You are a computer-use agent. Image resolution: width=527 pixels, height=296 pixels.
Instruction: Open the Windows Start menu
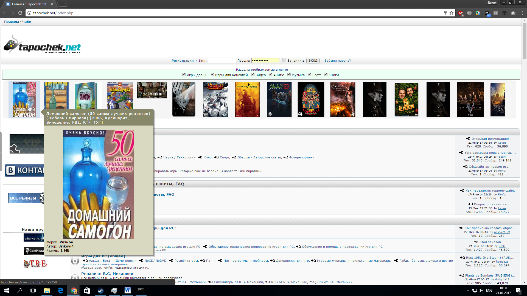click(x=7, y=291)
